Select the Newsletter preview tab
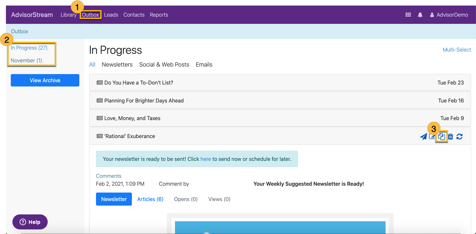476x234 pixels. pyautogui.click(x=114, y=199)
